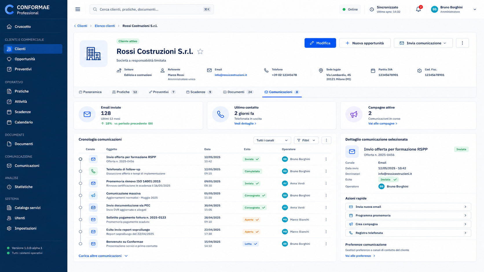The width and height of the screenshot is (484, 272).
Task: Click the BB user avatar in top bar
Action: [x=434, y=9]
